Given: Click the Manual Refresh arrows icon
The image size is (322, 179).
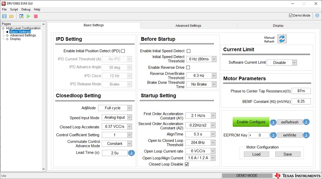Looking at the screenshot, I should pos(282,39).
